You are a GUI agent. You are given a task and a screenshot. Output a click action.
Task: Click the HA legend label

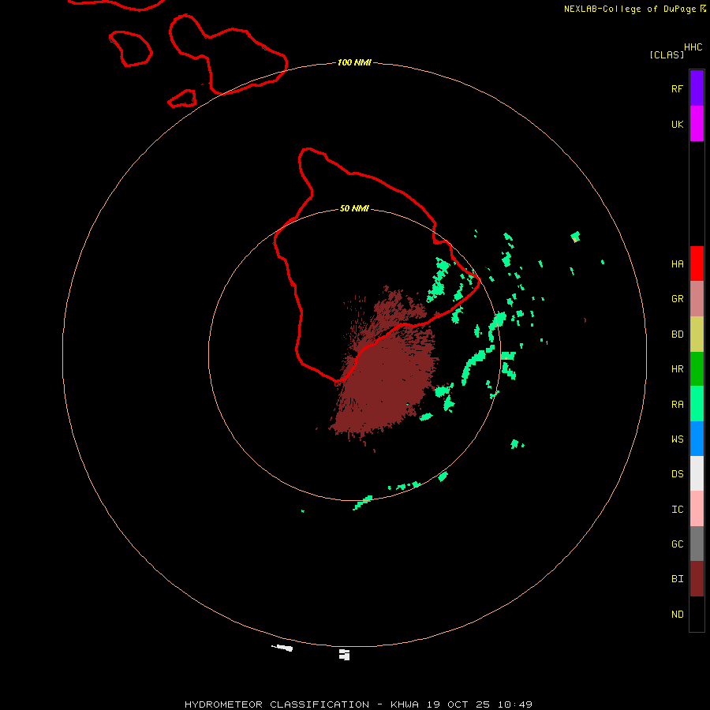pos(677,264)
